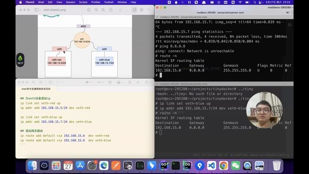Open Google Chrome from the Dock
Screen dimensions: 309x174
(x=224, y=165)
